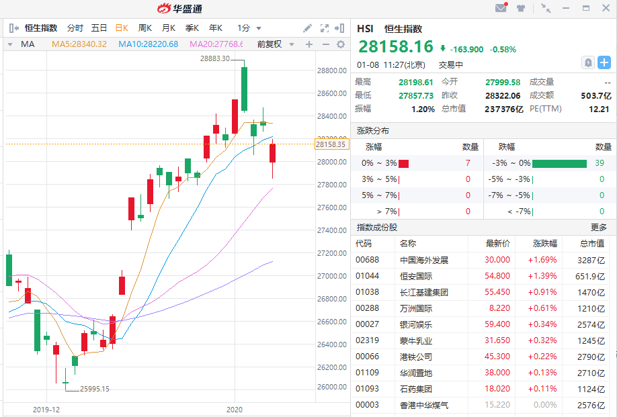Click the 0% ~ 3% red gain bar
Screen dimensions: 617x417
(x=404, y=163)
